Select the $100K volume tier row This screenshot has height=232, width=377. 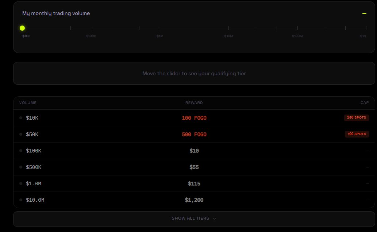point(194,151)
